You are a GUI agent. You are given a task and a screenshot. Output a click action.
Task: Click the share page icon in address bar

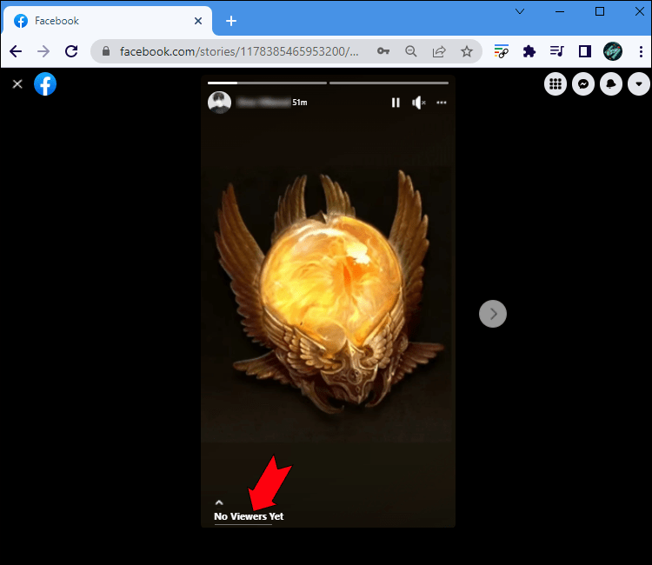point(439,51)
